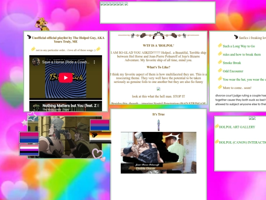Click the "What's To Like?" heading
The width and height of the screenshot is (266, 200).
[159, 67]
